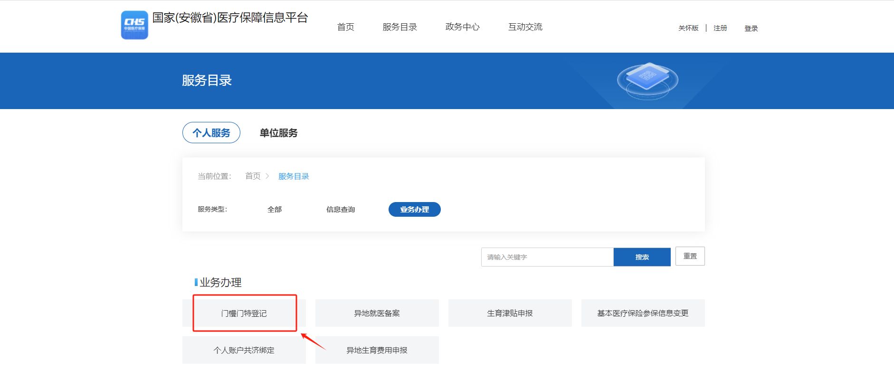Viewport: 894px width, 387px height.
Task: Click the 重置 button
Action: pyautogui.click(x=690, y=256)
